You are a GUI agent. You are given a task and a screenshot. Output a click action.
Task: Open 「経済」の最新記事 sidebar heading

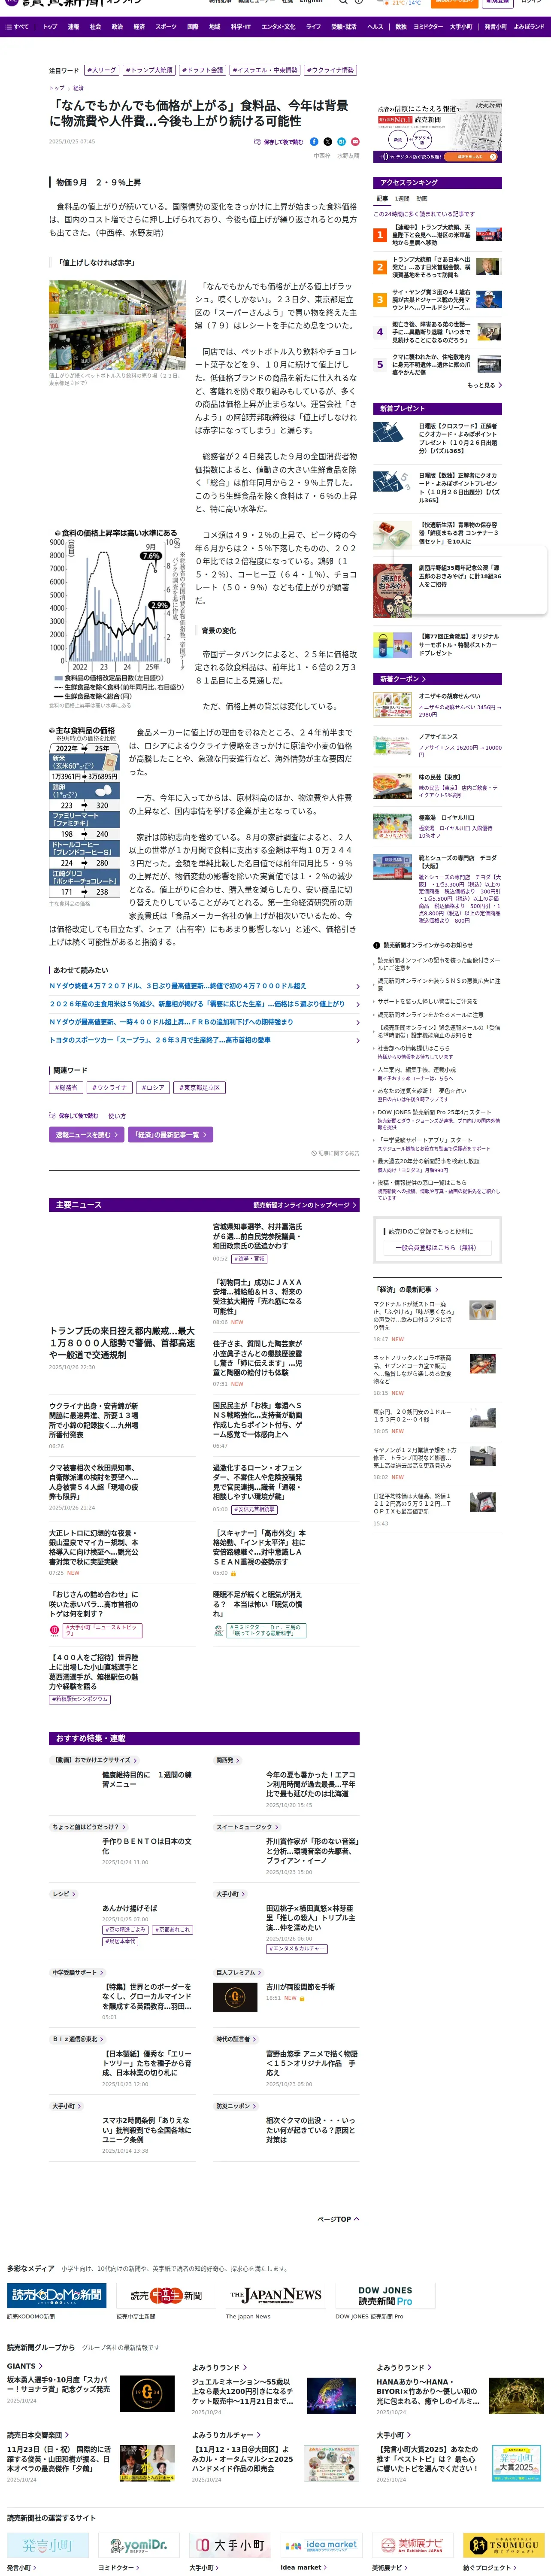point(405,1289)
